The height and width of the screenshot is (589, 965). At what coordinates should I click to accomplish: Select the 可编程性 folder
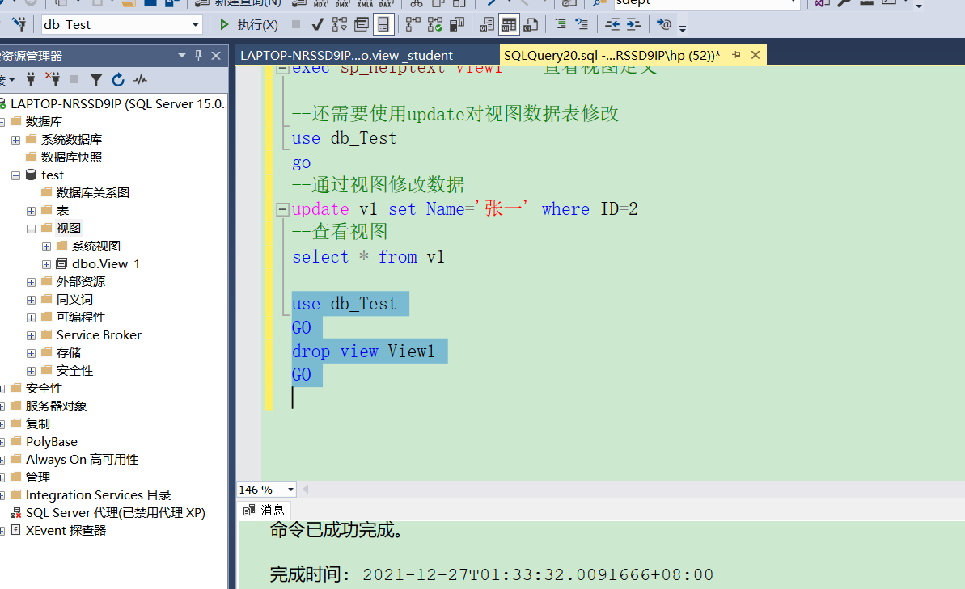coord(81,318)
